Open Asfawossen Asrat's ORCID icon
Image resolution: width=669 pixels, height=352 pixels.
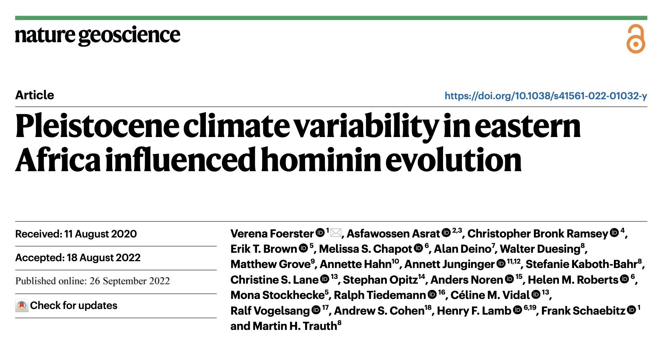(446, 233)
